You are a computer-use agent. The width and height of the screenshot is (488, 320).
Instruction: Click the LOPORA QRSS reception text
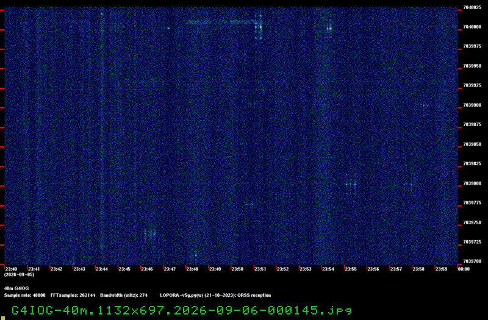tap(215, 295)
